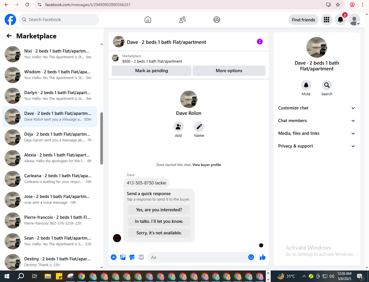Expand Chat members section
The height and width of the screenshot is (282, 369).
(317, 121)
